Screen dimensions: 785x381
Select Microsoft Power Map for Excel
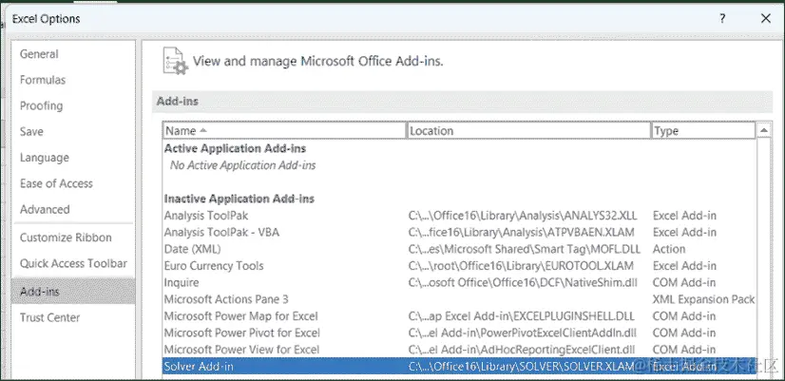pyautogui.click(x=460, y=316)
